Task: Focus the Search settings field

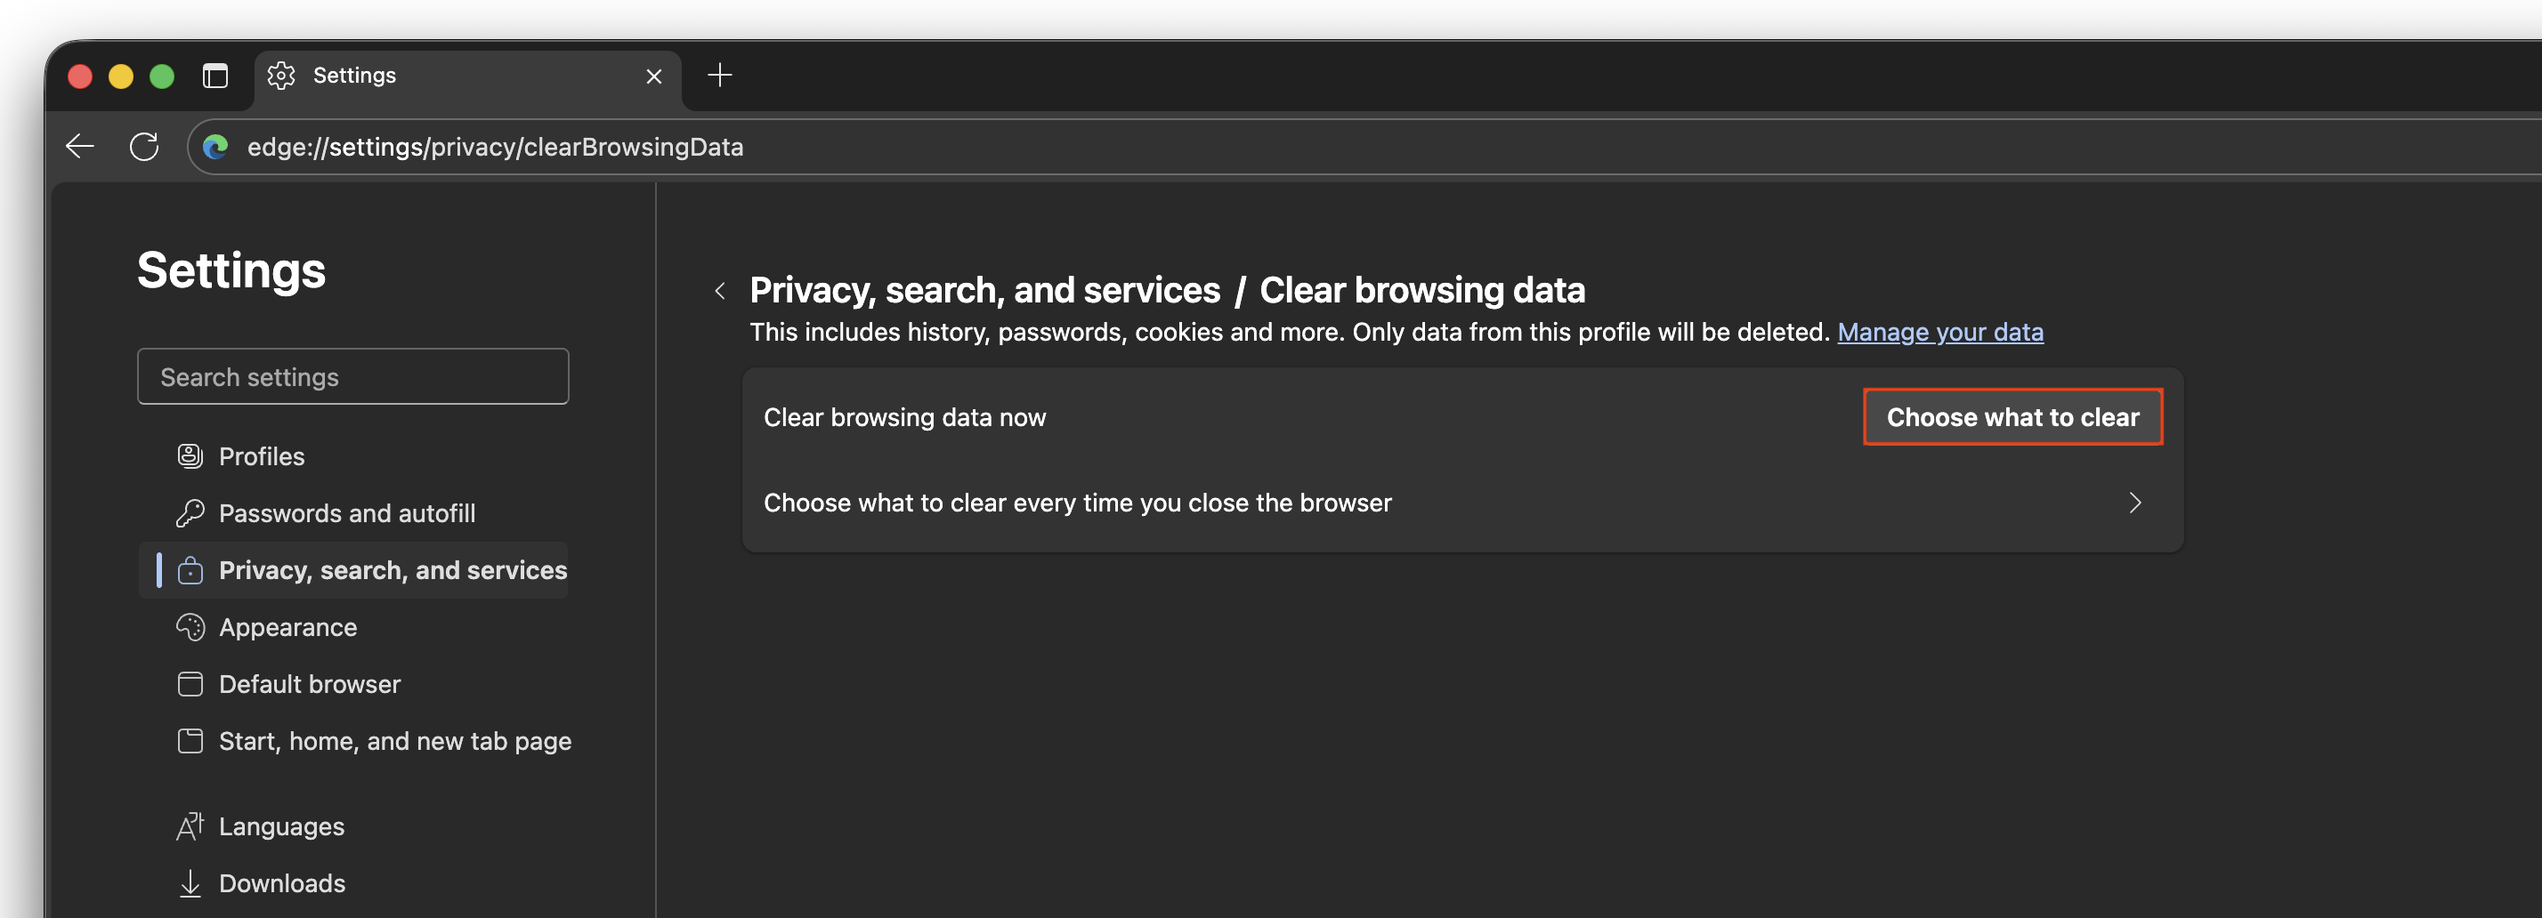Action: click(x=353, y=376)
